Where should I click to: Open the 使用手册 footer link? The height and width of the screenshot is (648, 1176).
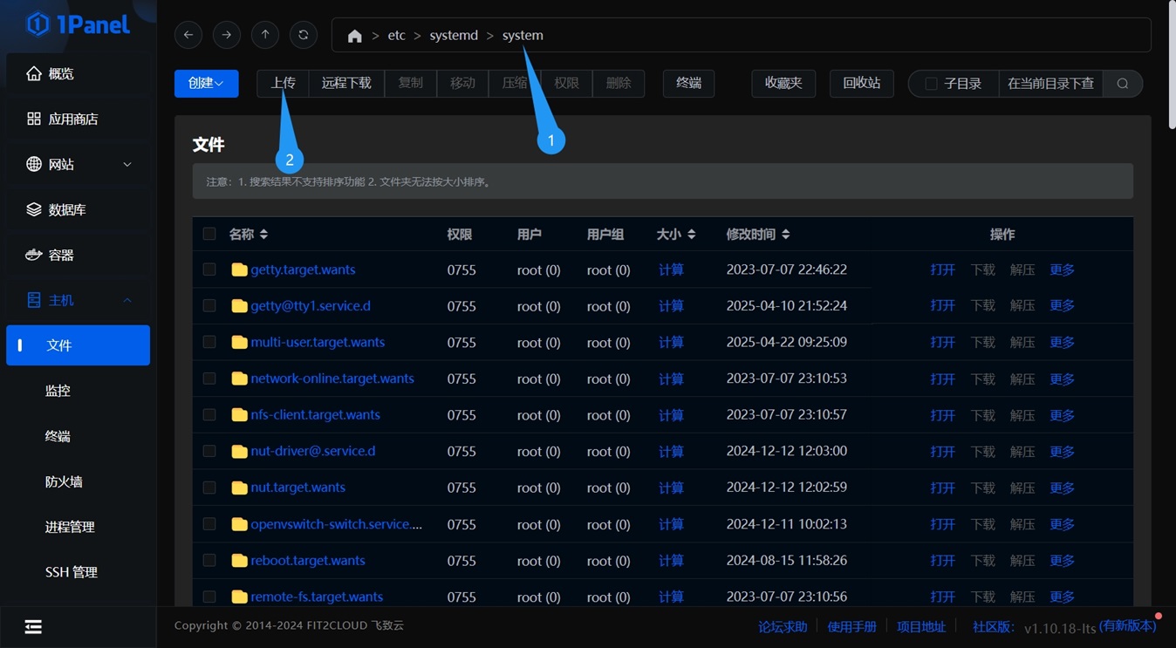tap(851, 626)
